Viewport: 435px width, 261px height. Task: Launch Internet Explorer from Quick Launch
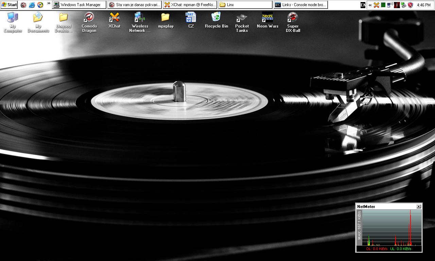pyautogui.click(x=32, y=5)
